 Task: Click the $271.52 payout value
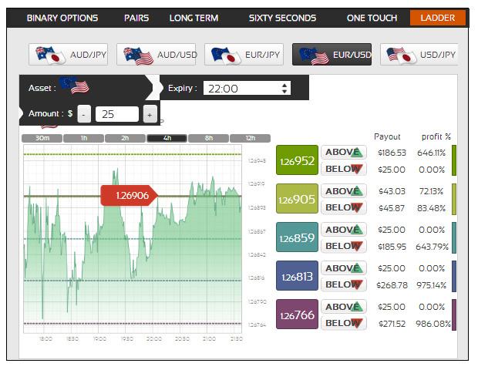coord(392,324)
